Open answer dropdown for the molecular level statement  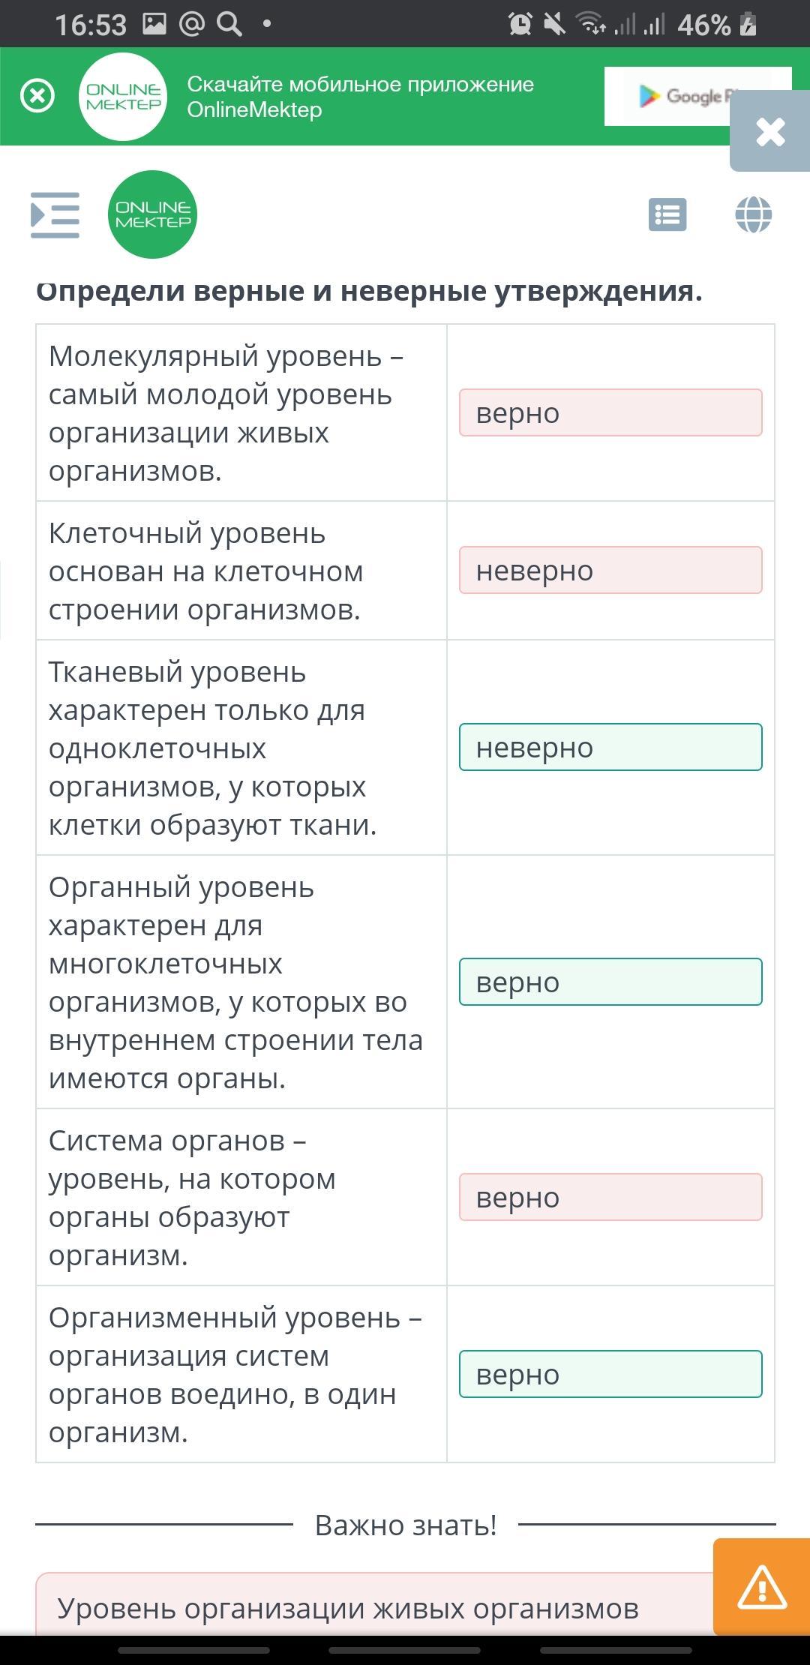tap(610, 412)
